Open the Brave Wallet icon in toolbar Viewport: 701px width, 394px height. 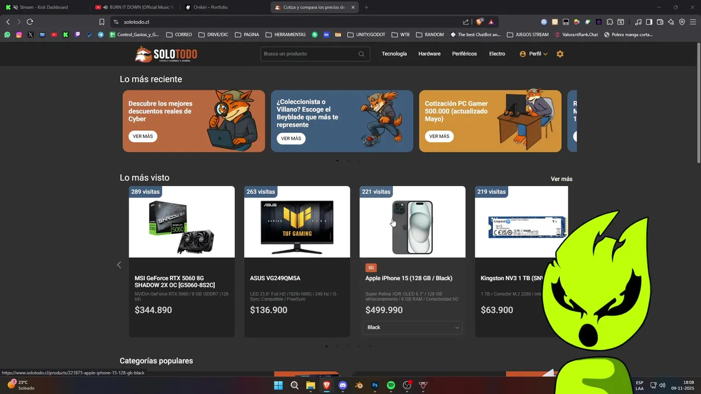click(660, 22)
